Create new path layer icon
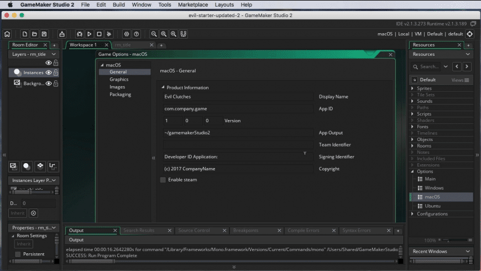The height and width of the screenshot is (271, 481). 53,166
